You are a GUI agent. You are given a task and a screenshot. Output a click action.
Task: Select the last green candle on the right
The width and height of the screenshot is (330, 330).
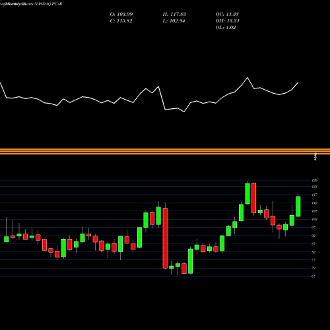pos(298,207)
